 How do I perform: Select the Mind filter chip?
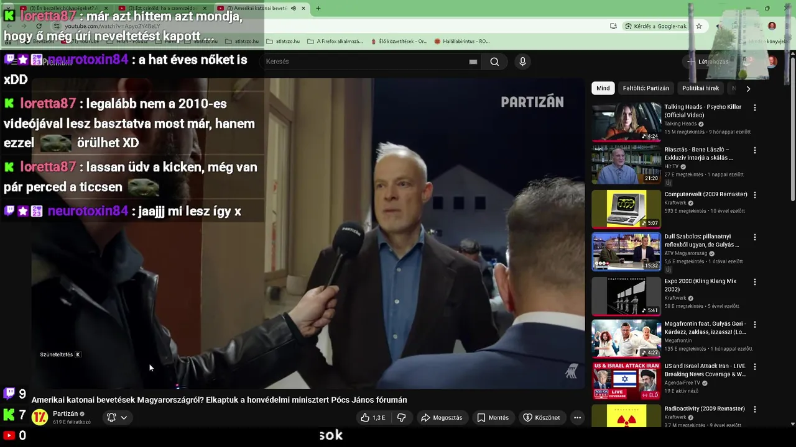(x=603, y=88)
